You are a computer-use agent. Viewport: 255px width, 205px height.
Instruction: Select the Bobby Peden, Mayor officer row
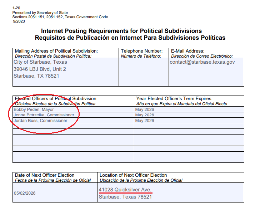(73, 109)
